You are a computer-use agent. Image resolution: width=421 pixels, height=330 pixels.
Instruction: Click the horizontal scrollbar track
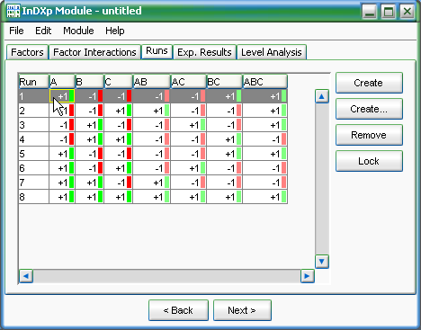click(x=166, y=276)
